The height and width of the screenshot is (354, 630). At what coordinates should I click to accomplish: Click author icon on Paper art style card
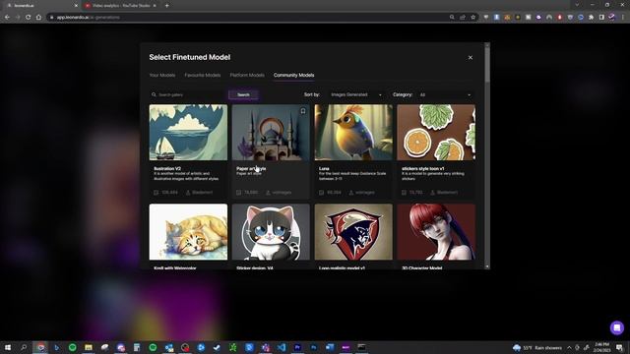point(268,193)
